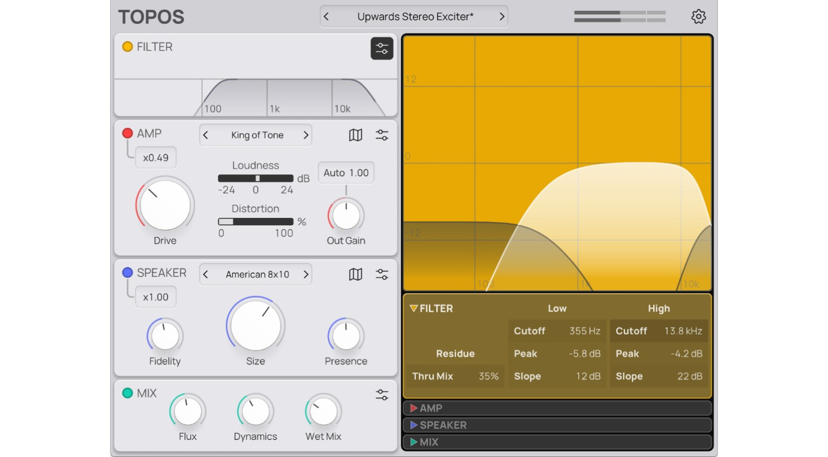The image size is (828, 457).
Task: Click the MIX section sliders icon
Action: pos(382,395)
